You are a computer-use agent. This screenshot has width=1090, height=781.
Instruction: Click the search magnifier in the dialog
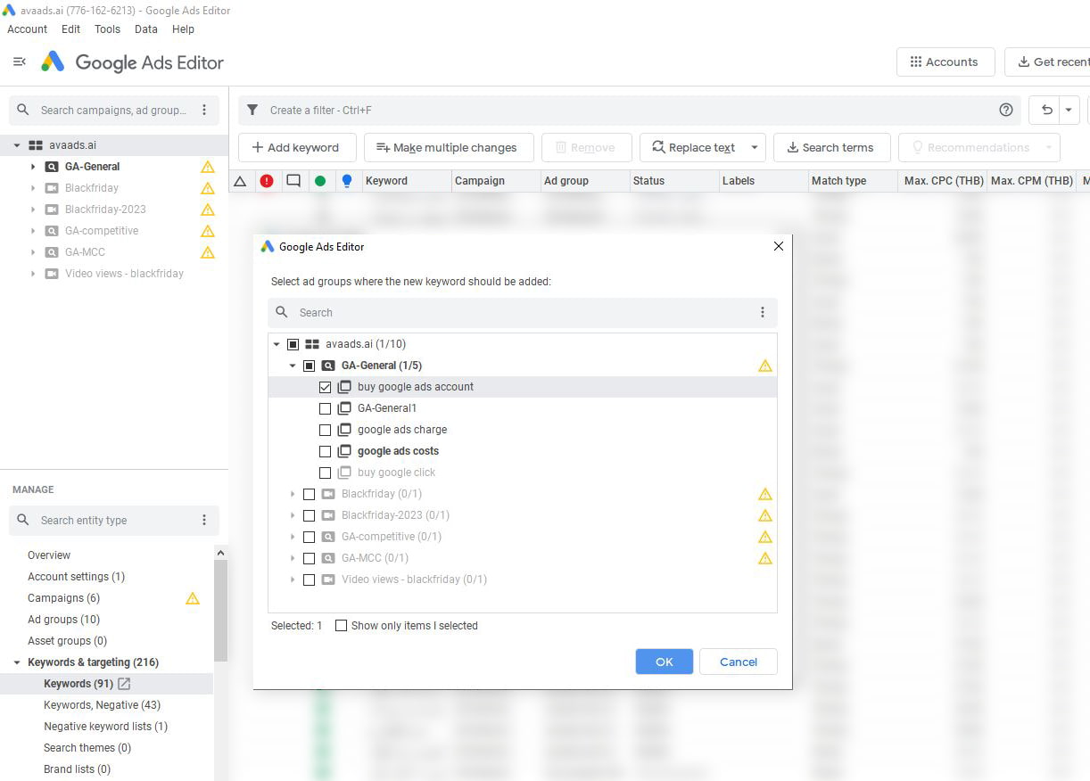pos(282,312)
